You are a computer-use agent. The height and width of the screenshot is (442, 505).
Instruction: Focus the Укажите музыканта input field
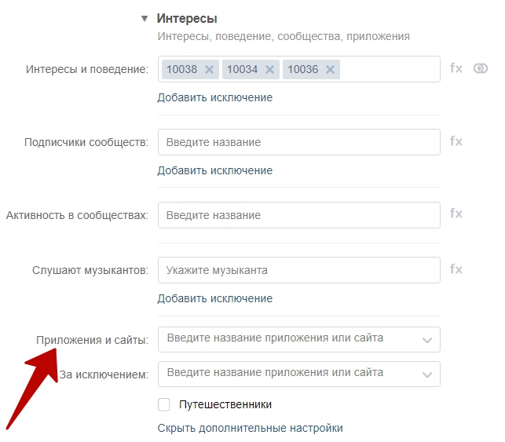click(x=299, y=270)
